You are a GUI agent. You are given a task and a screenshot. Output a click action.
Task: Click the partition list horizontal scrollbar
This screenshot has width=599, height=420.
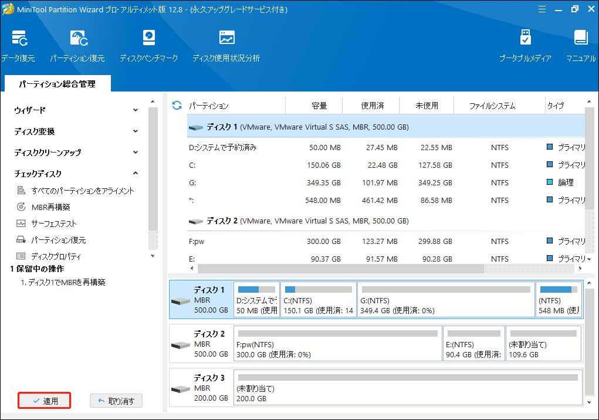tap(341, 269)
